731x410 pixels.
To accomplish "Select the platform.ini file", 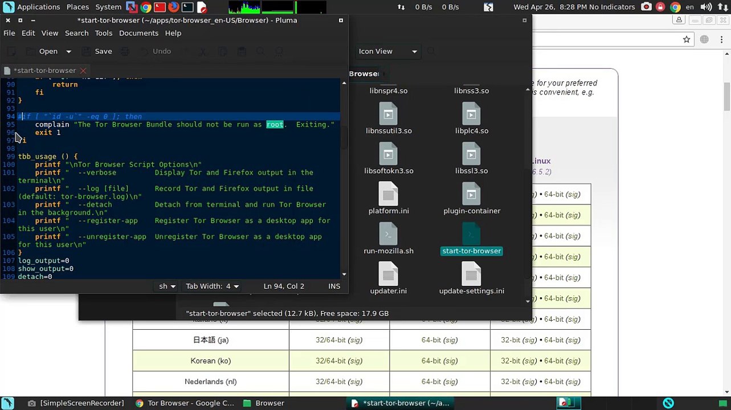I will tap(388, 200).
